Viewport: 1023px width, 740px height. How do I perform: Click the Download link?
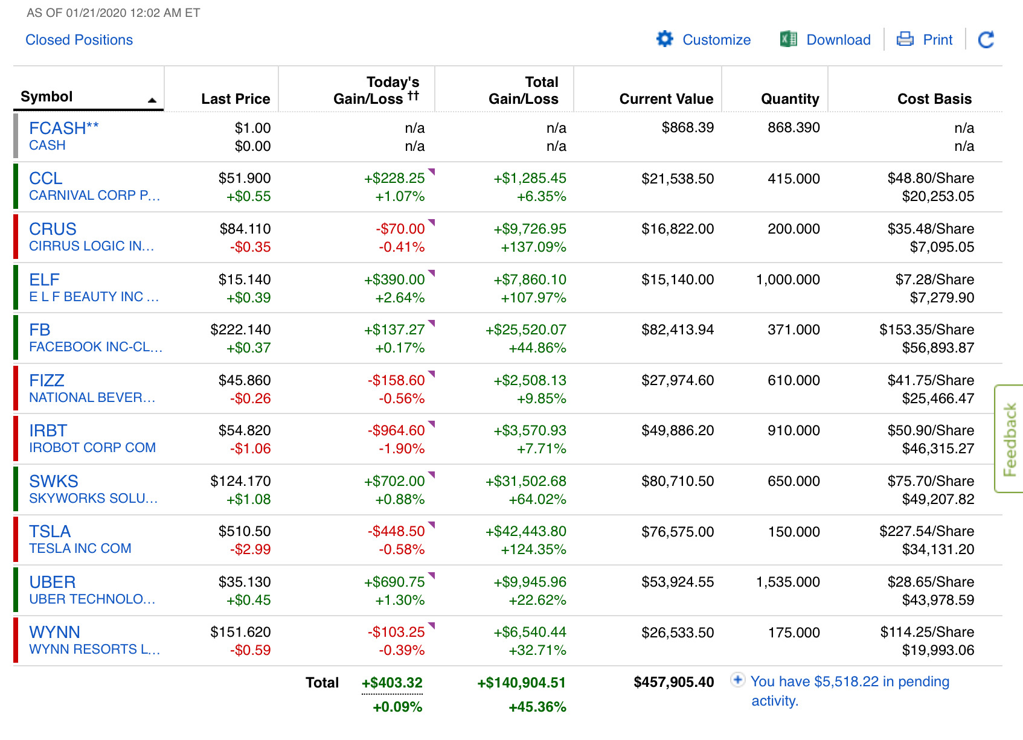click(839, 40)
